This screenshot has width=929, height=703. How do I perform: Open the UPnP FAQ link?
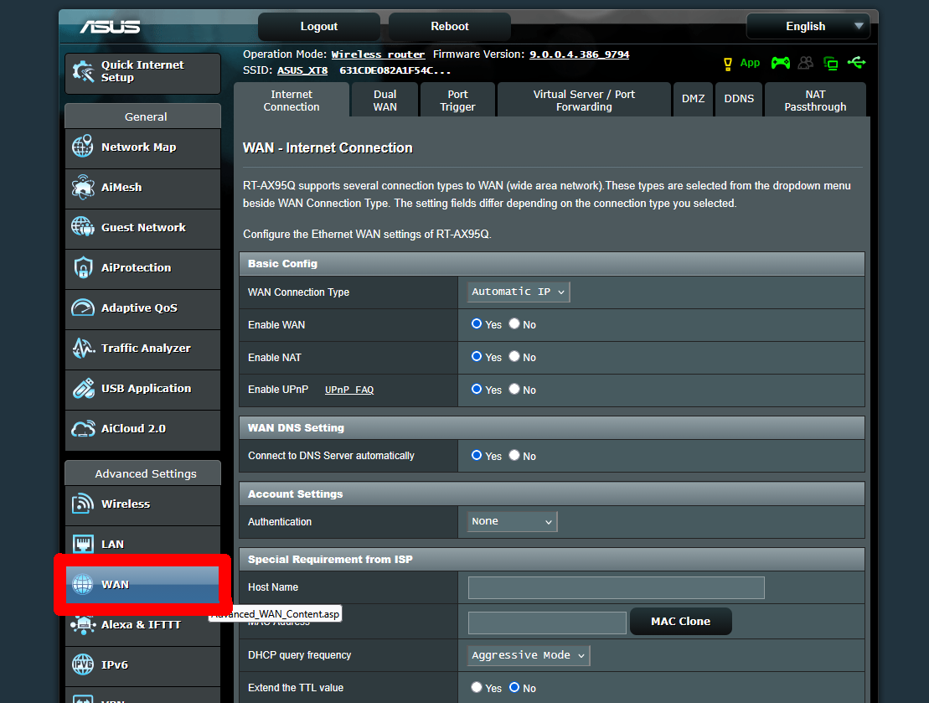click(349, 390)
